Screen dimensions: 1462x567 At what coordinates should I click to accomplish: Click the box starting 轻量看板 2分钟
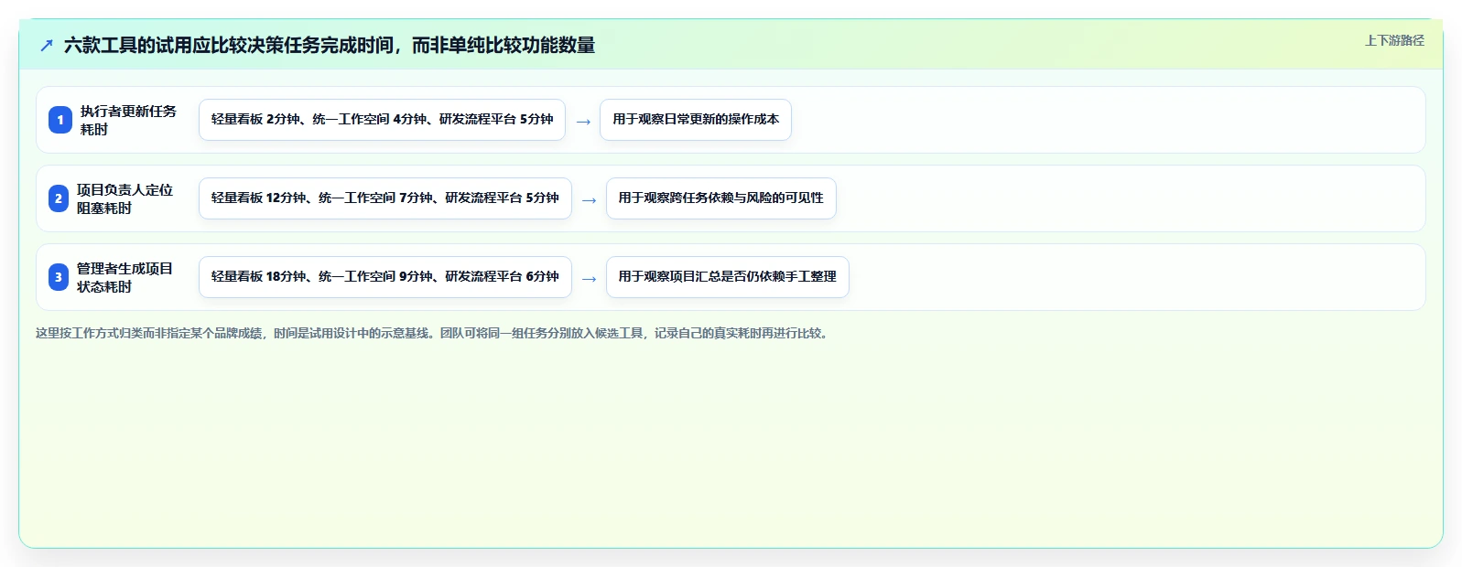click(x=382, y=120)
